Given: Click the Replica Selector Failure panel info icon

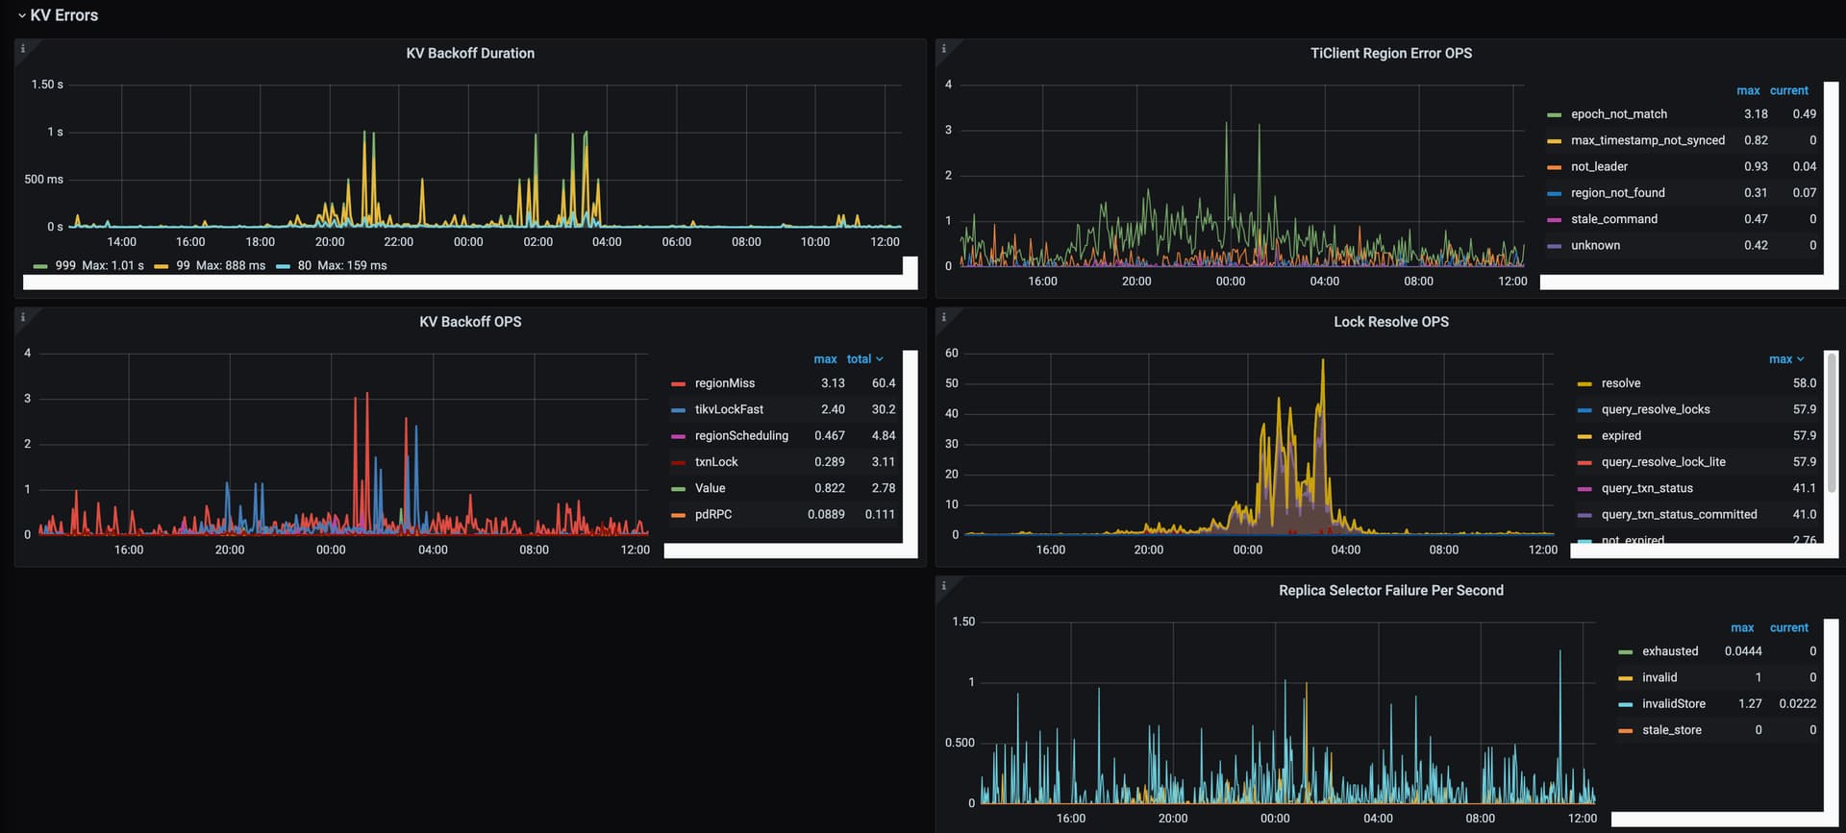Looking at the screenshot, I should [943, 586].
